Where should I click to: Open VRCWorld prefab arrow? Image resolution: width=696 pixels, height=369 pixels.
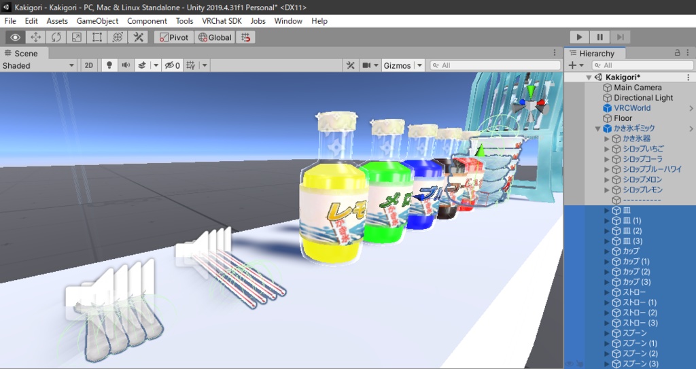(x=691, y=108)
